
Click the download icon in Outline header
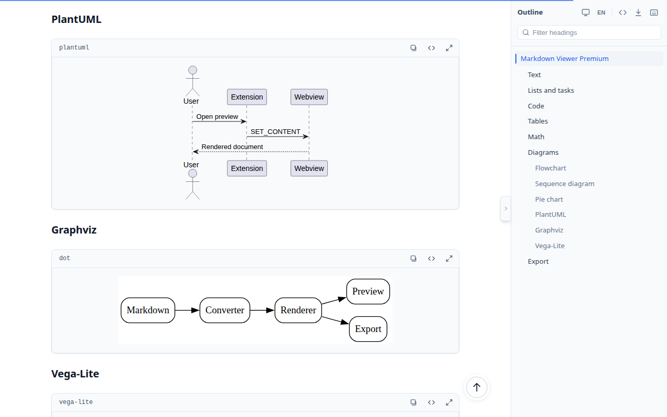tap(638, 13)
